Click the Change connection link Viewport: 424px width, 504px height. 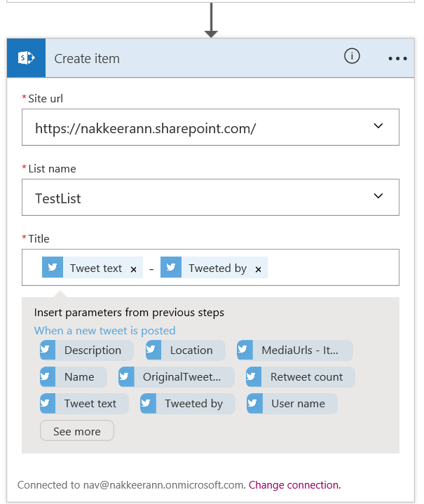coord(294,484)
